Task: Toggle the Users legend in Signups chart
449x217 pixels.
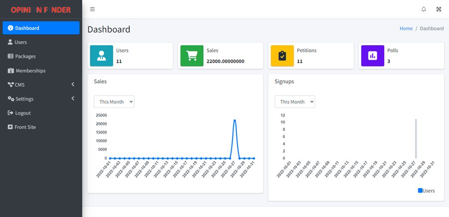Action: click(426, 191)
